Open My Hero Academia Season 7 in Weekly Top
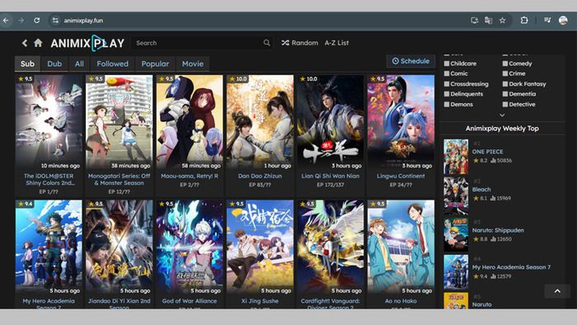 point(511,267)
